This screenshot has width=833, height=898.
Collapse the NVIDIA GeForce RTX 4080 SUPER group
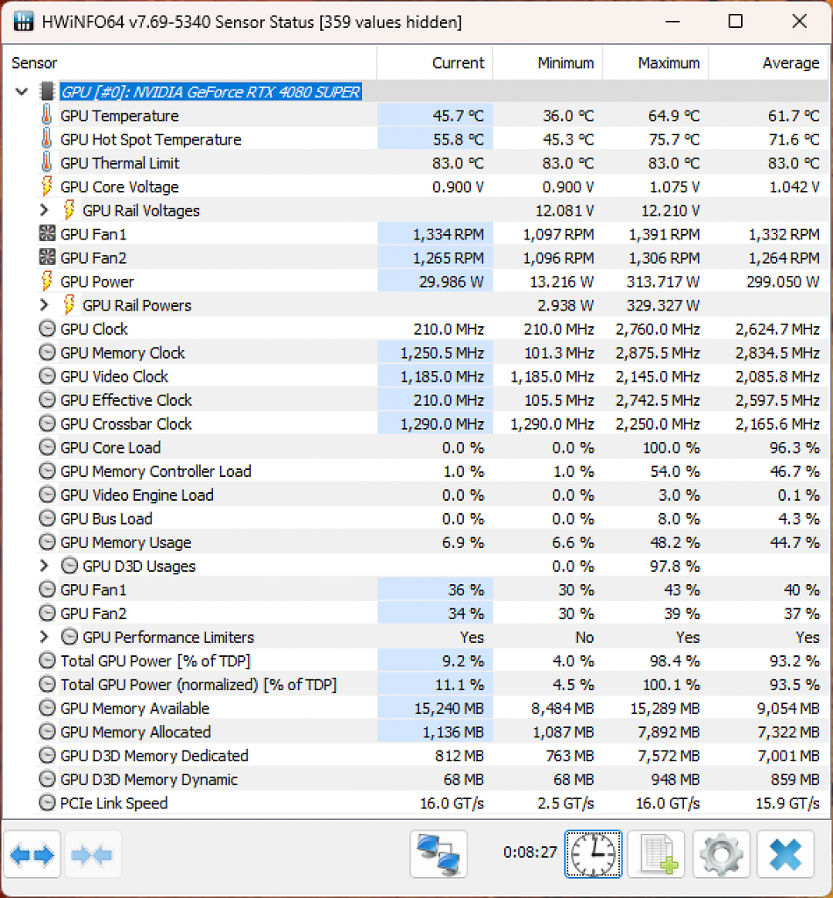pos(22,91)
